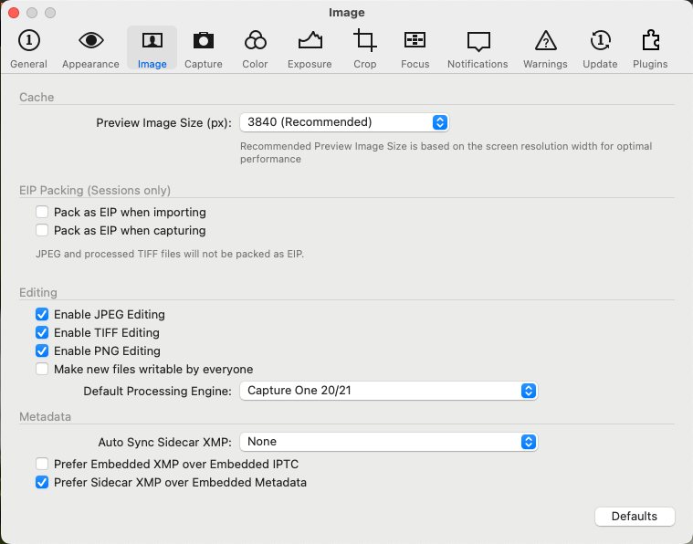
Task: Click the Defaults button
Action: [635, 516]
